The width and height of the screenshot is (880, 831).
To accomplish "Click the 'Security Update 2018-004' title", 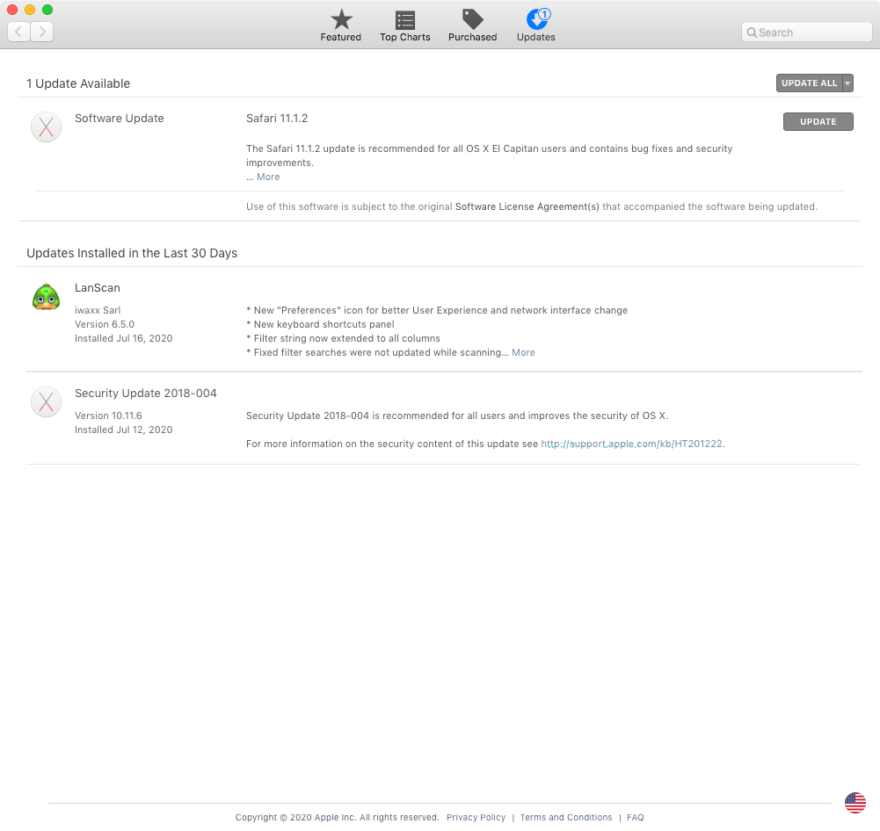I will pos(145,393).
